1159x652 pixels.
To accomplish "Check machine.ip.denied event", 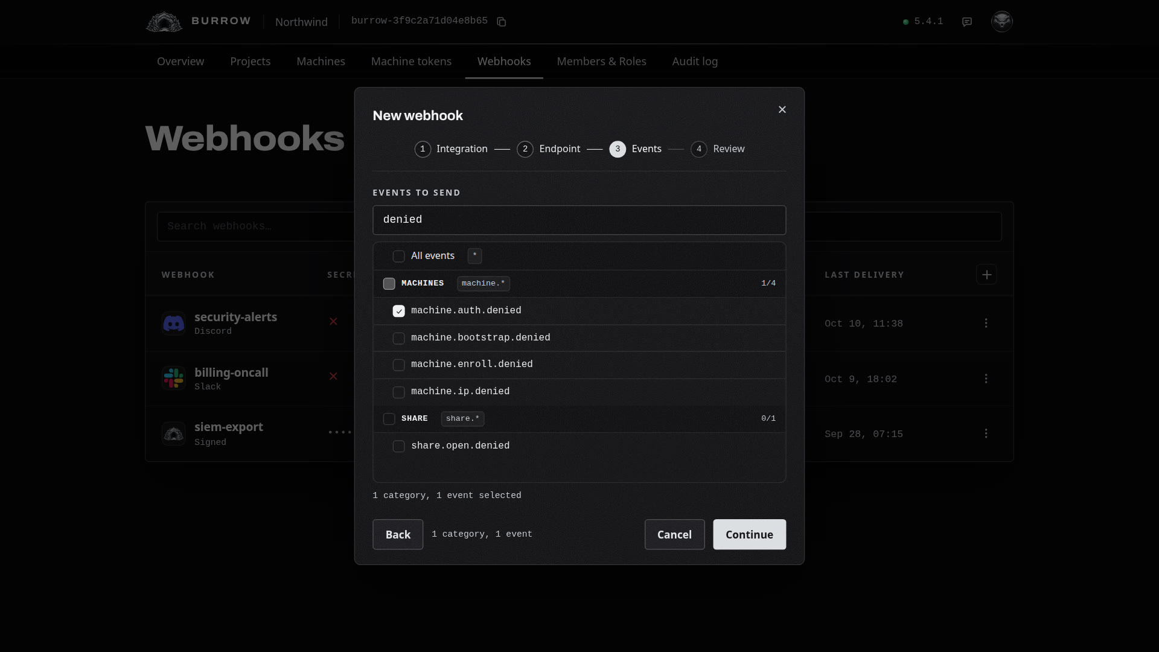I will tap(398, 392).
